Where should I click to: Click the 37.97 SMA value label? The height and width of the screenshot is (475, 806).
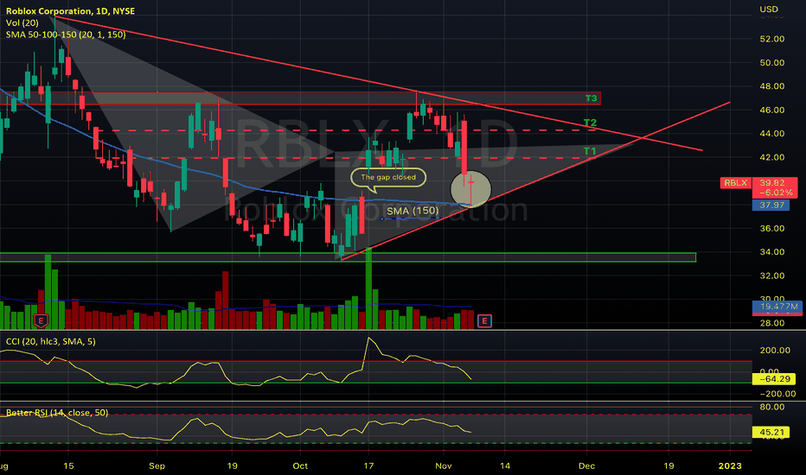(771, 206)
